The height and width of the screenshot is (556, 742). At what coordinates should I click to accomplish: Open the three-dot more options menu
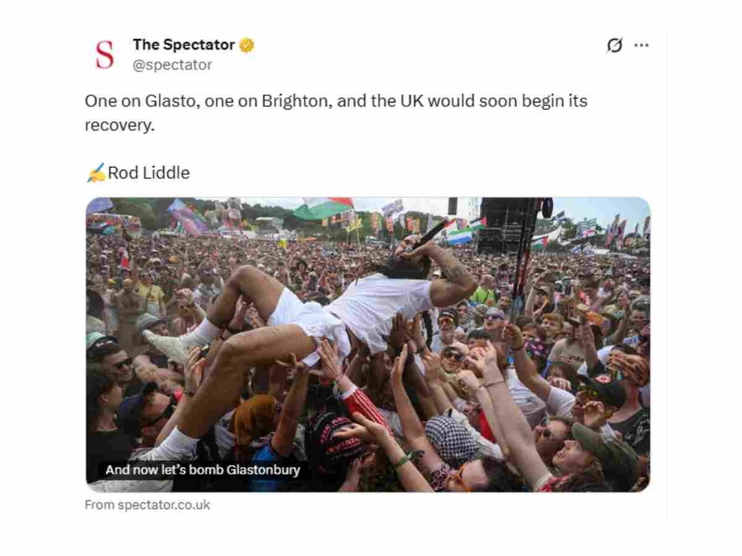point(642,45)
